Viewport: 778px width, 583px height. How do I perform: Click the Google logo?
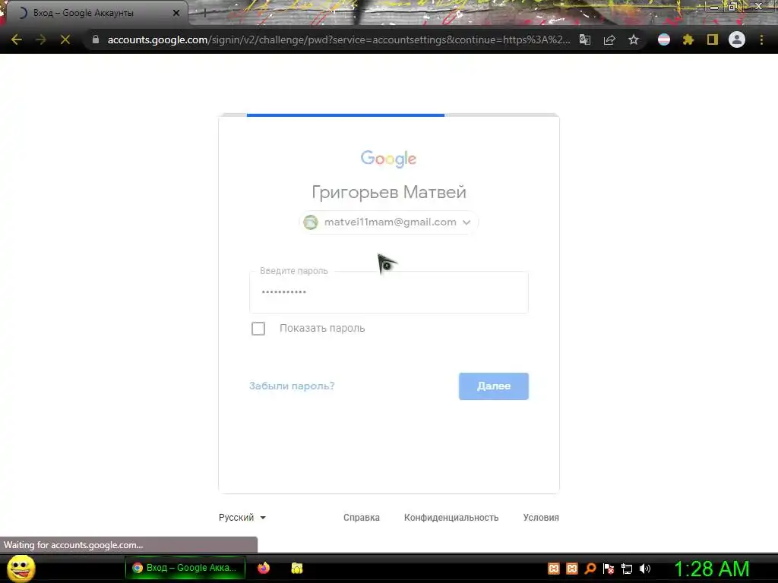pyautogui.click(x=388, y=159)
